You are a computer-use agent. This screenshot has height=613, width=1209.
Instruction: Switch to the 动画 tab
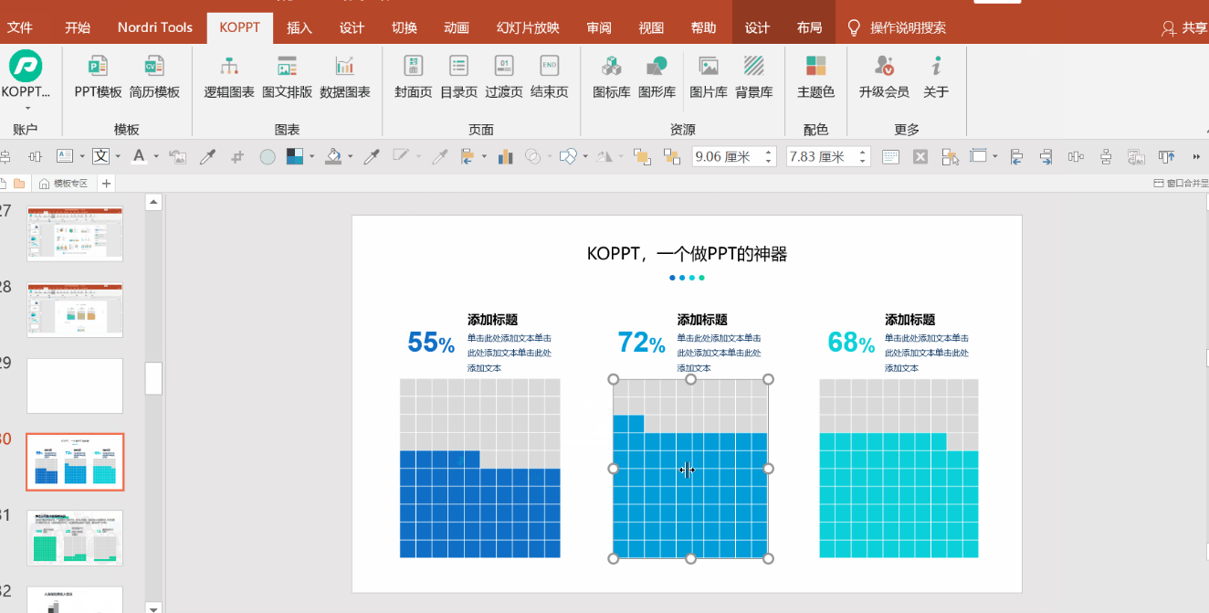(x=457, y=27)
